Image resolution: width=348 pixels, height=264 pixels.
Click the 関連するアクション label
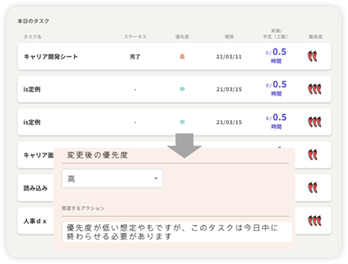pyautogui.click(x=83, y=208)
